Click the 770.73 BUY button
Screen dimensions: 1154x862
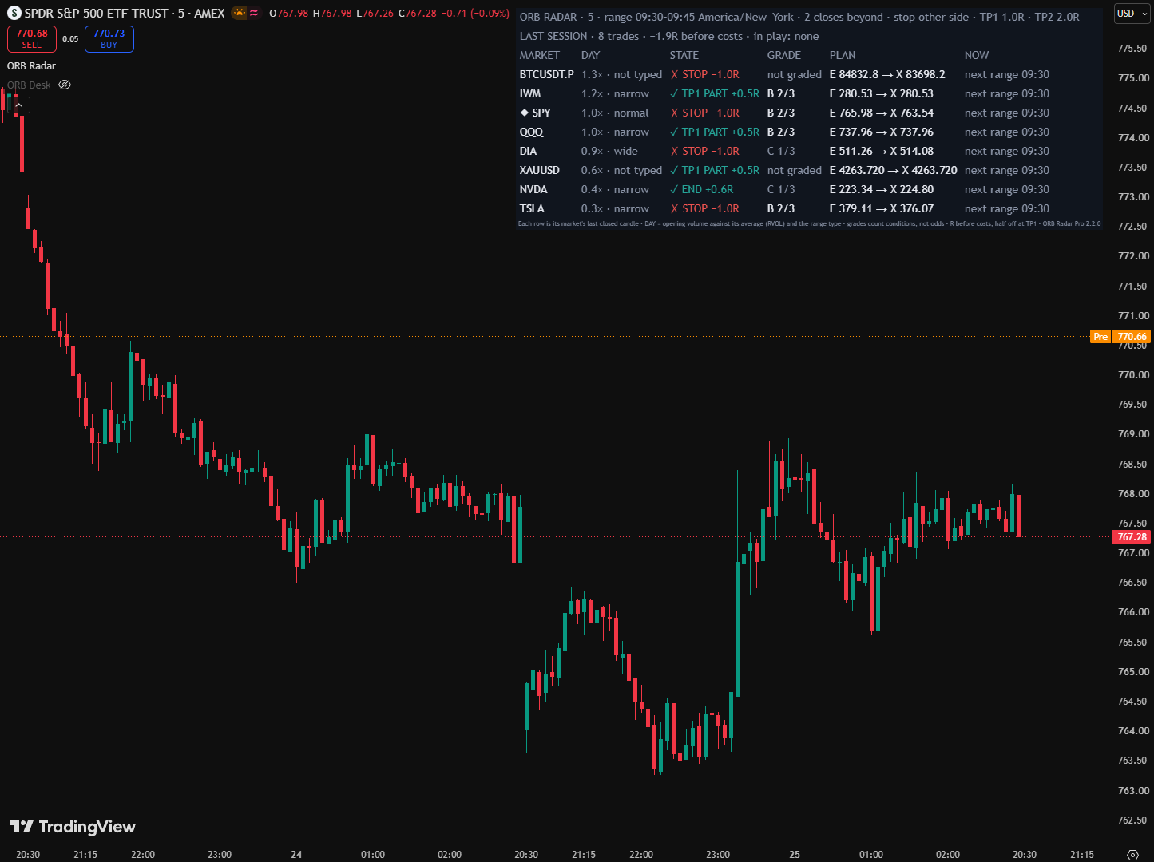coord(109,39)
